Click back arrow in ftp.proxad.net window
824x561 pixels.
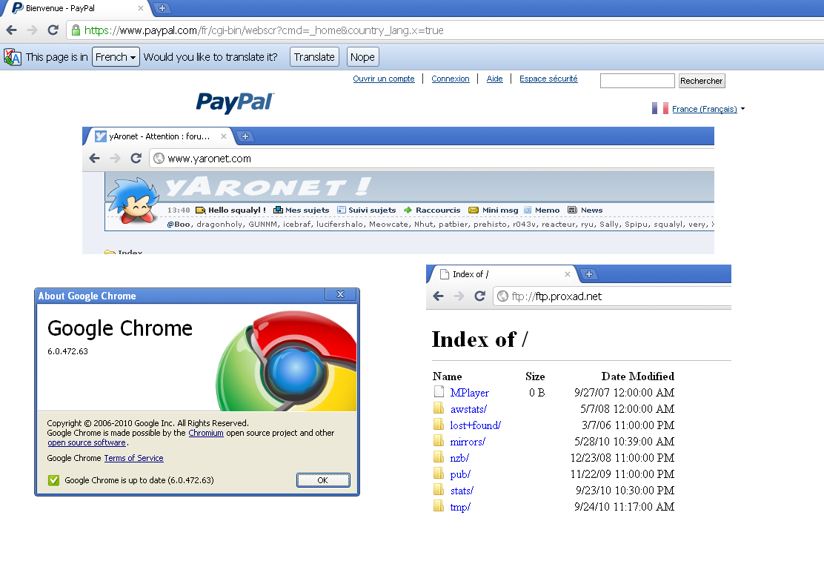tap(438, 296)
